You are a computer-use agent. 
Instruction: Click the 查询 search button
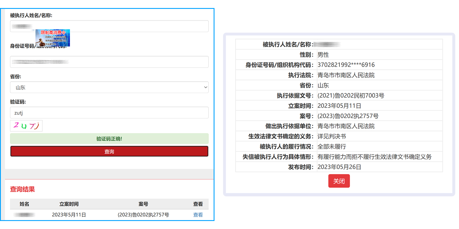109,151
